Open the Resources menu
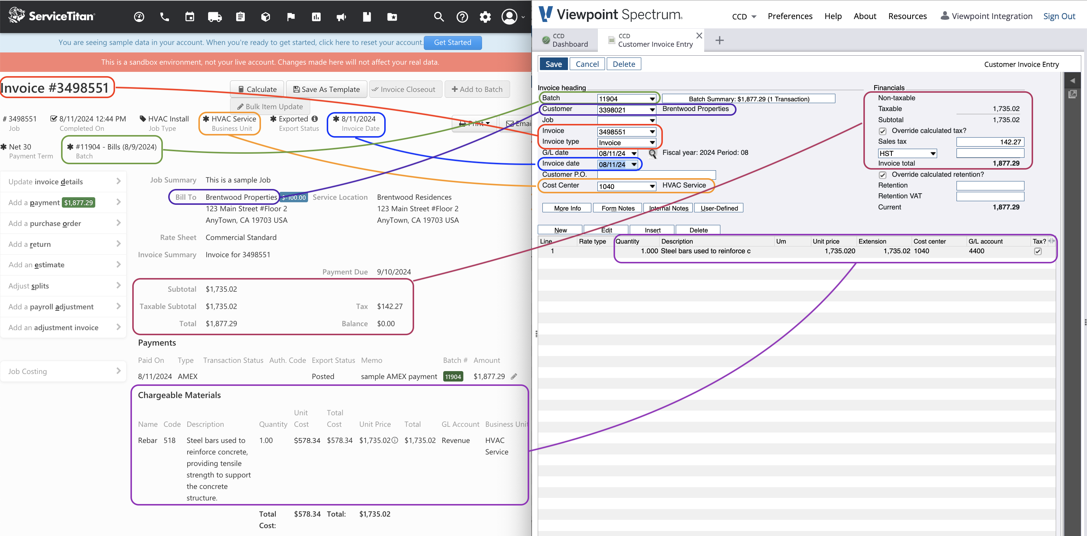Image resolution: width=1087 pixels, height=536 pixels. click(x=907, y=16)
